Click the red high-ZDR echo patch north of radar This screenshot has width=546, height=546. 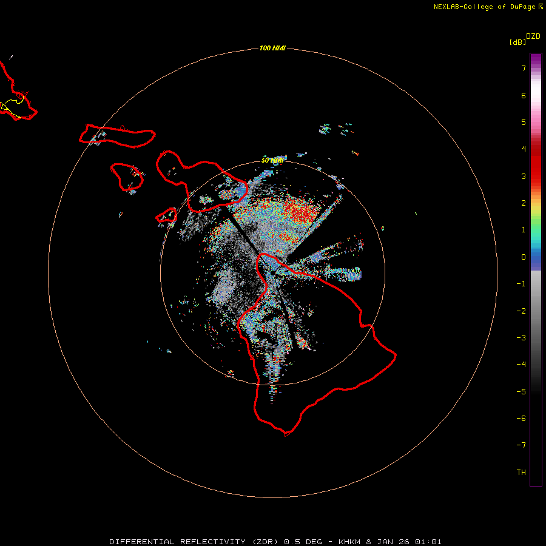[x=300, y=210]
